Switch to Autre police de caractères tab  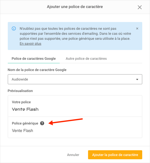86,59
